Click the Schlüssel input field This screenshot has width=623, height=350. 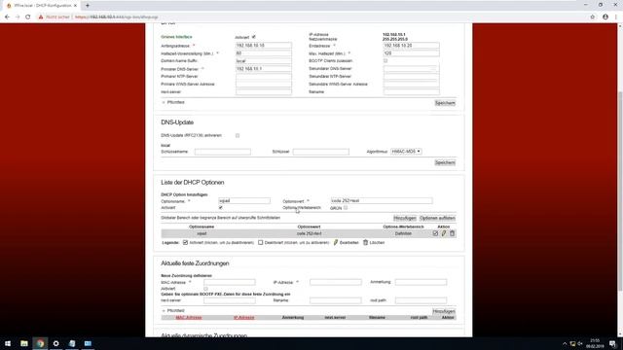pos(321,152)
